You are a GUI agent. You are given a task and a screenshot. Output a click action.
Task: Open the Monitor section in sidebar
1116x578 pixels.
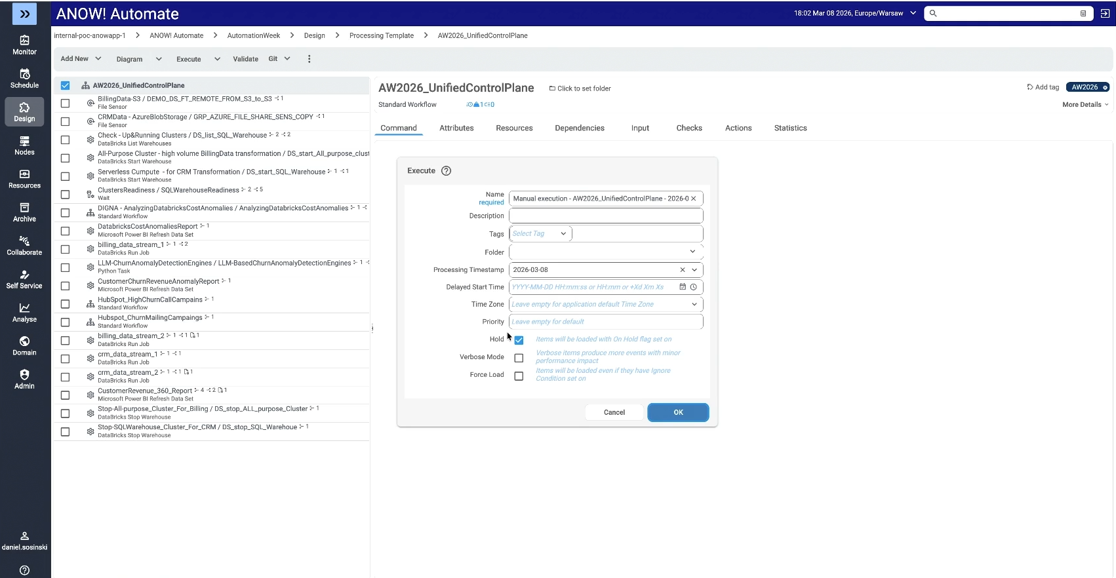[24, 45]
